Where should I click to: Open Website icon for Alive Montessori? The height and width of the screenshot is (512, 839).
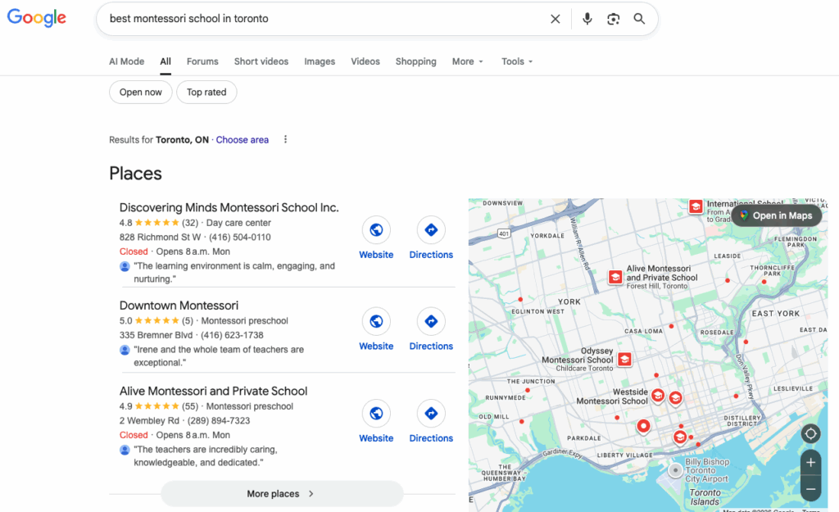376,413
